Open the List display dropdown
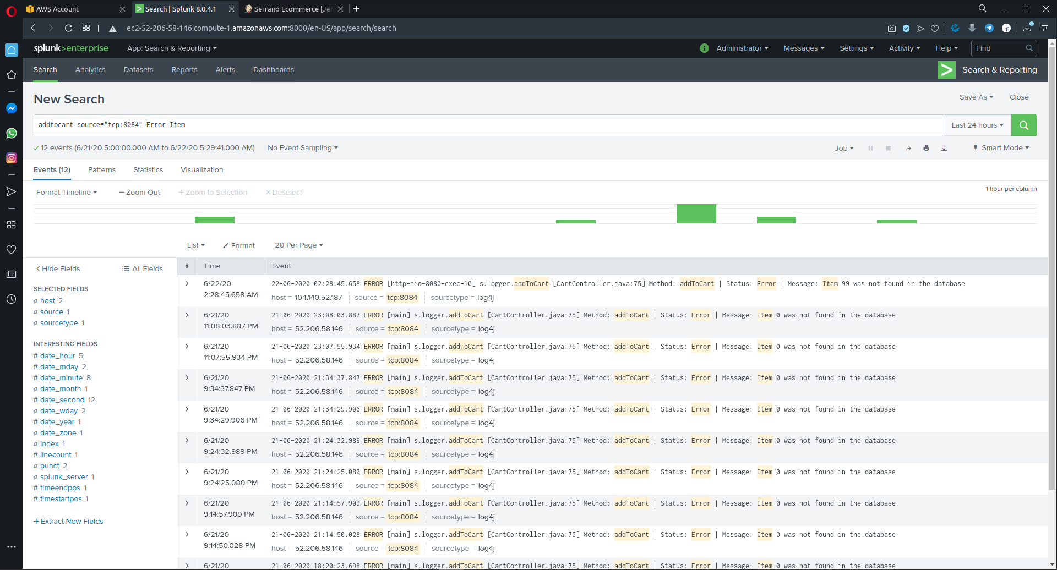The height and width of the screenshot is (570, 1057). (x=195, y=245)
